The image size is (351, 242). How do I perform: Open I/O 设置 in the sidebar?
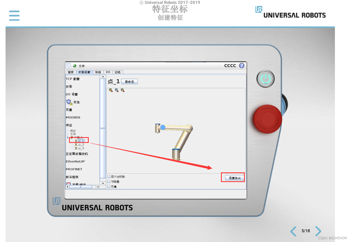(72, 94)
